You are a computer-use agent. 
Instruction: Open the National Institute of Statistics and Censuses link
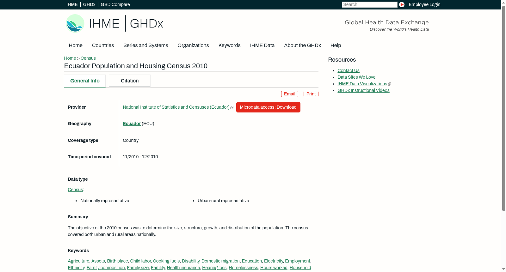176,107
